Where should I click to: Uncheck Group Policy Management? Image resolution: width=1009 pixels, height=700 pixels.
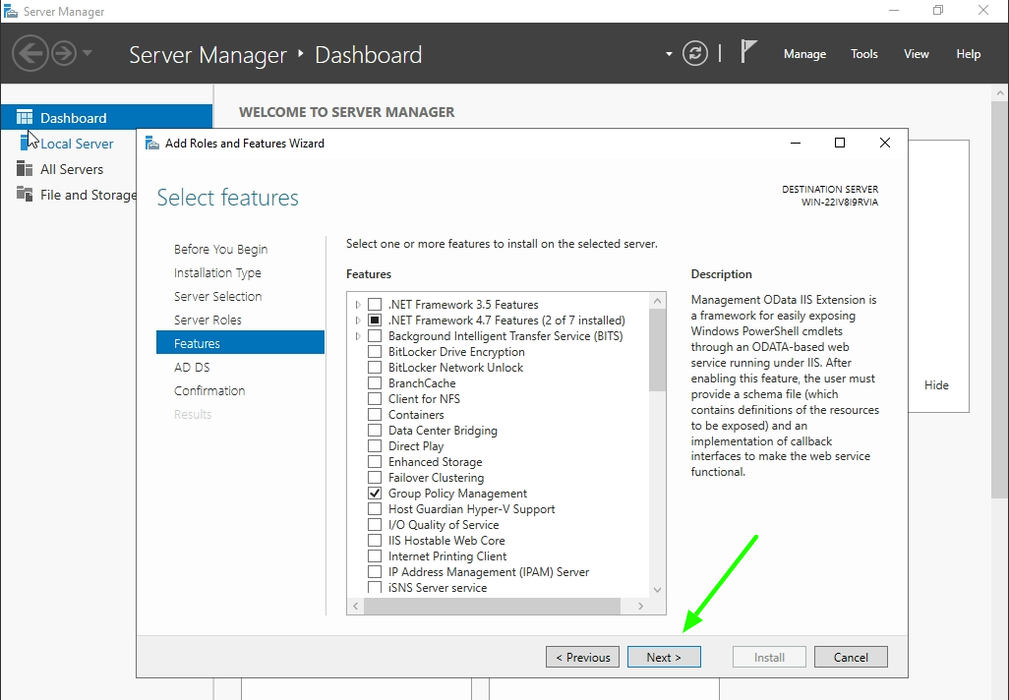pos(375,493)
